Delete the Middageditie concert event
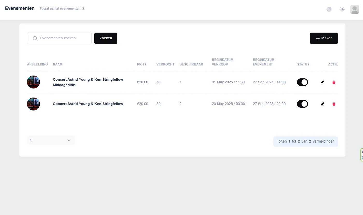This screenshot has height=215, width=363. (x=334, y=82)
